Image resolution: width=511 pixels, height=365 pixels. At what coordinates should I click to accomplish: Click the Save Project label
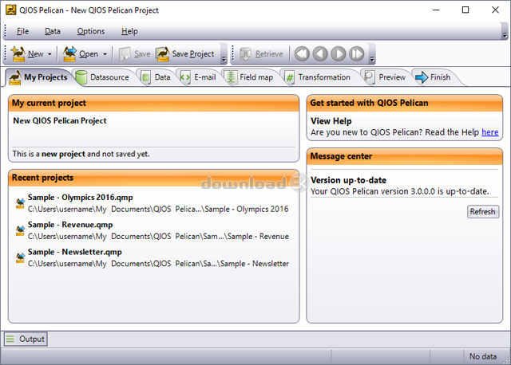(193, 54)
